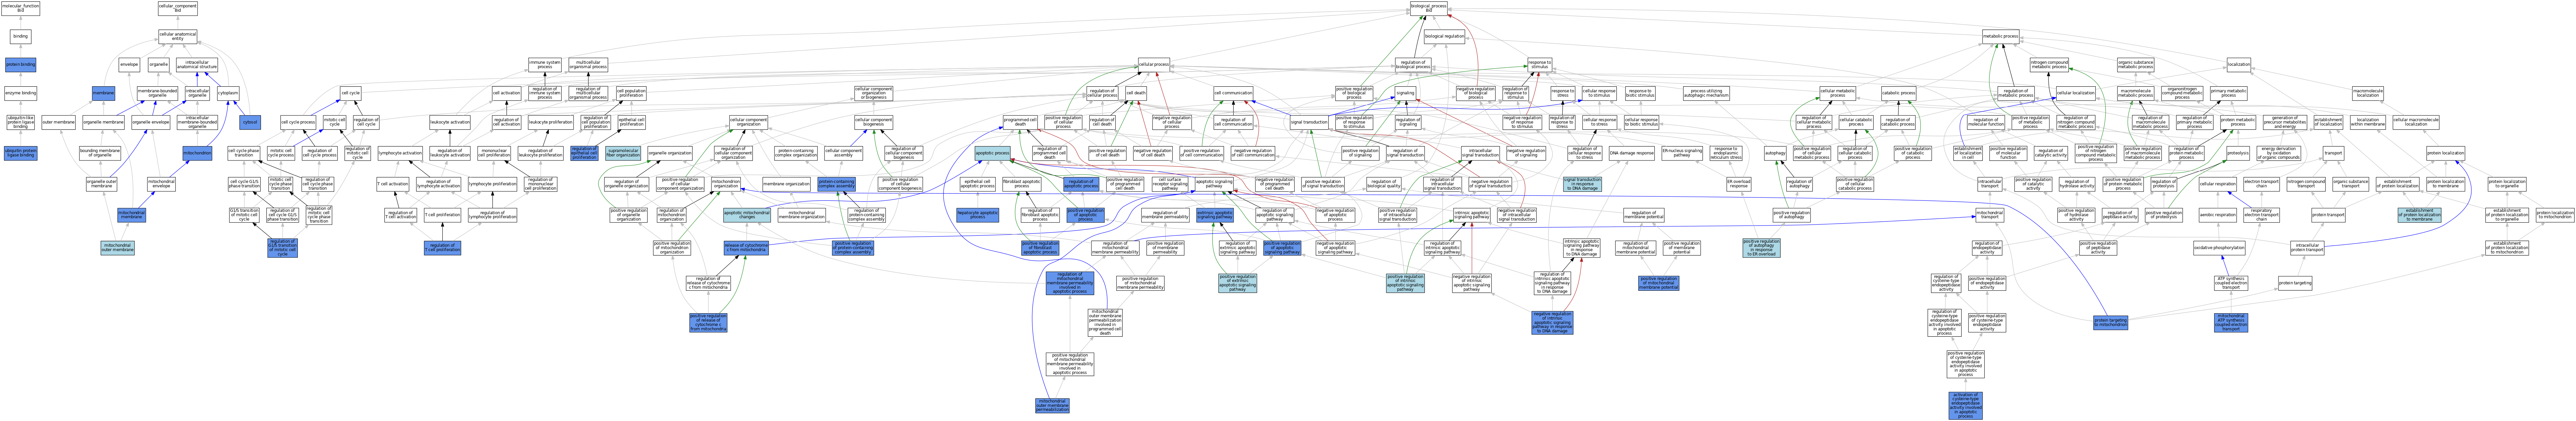Click the 'cell death' node
This screenshot has width=2576, height=421.
(1136, 93)
